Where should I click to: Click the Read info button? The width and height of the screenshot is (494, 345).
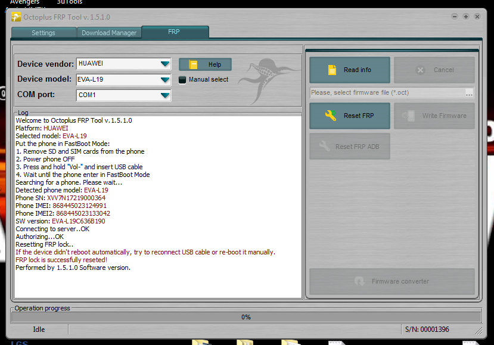(350, 70)
